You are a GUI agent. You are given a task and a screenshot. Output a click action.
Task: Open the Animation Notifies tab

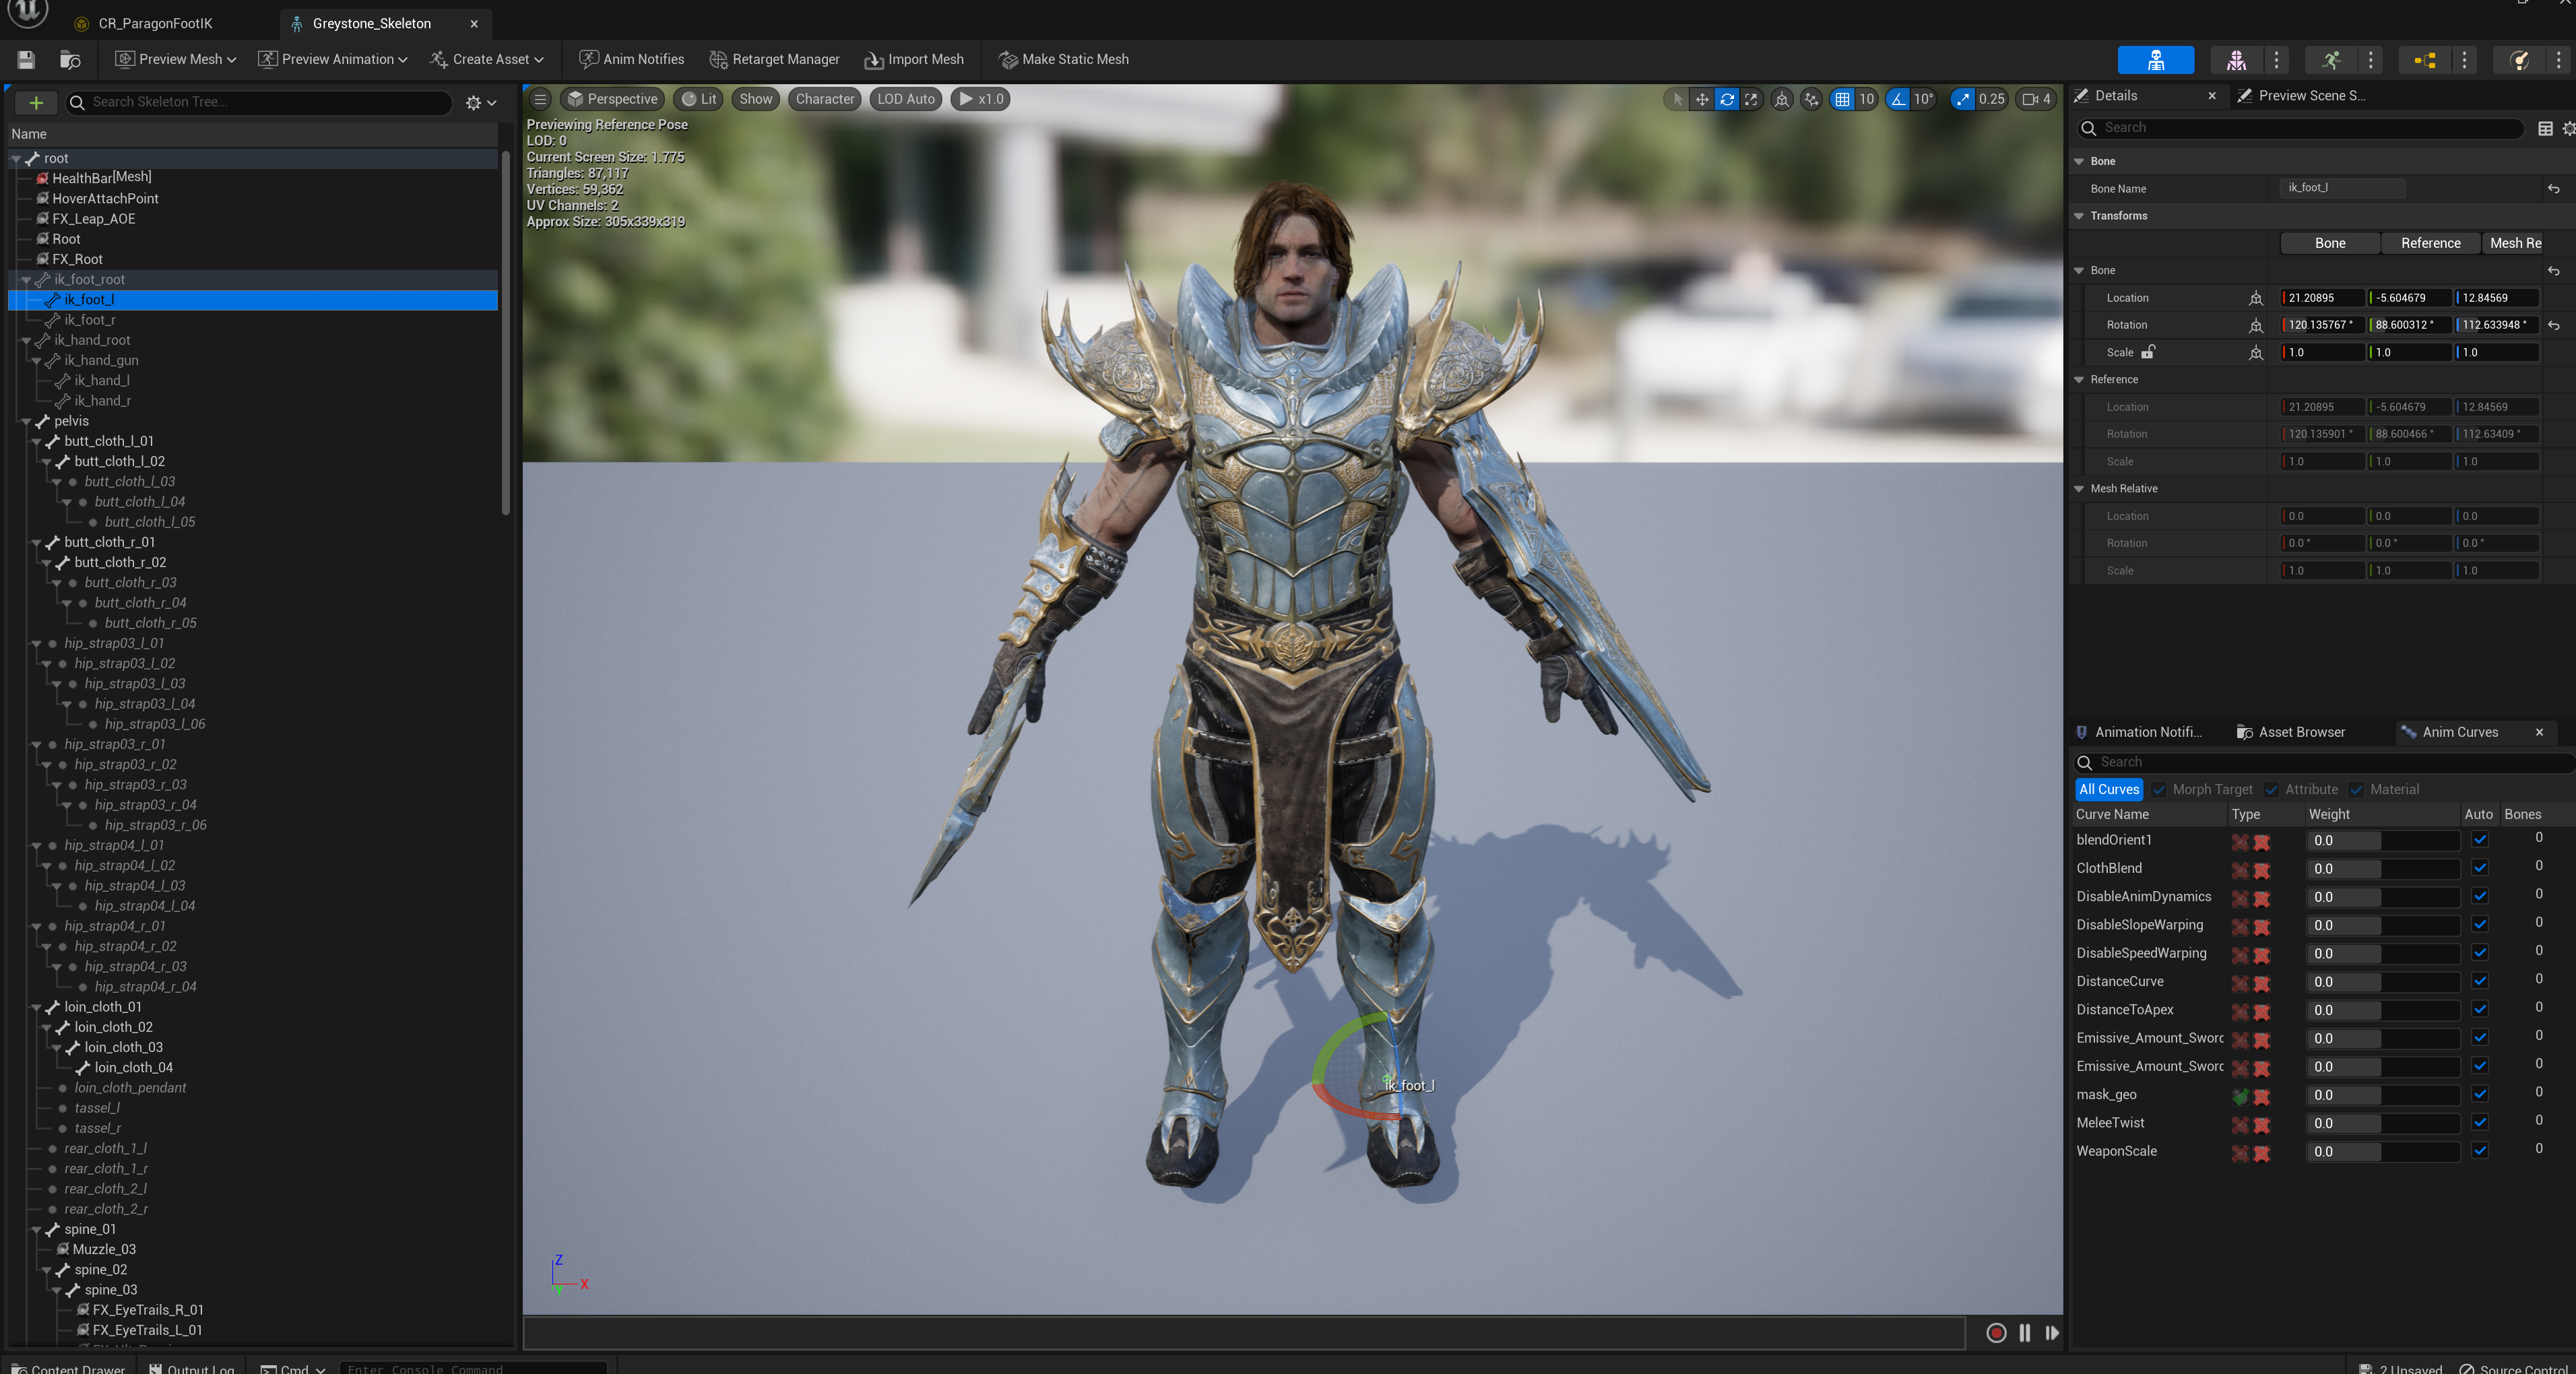2139,732
